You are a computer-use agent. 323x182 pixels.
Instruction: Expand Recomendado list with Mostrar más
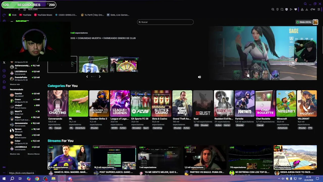[x=15, y=154]
